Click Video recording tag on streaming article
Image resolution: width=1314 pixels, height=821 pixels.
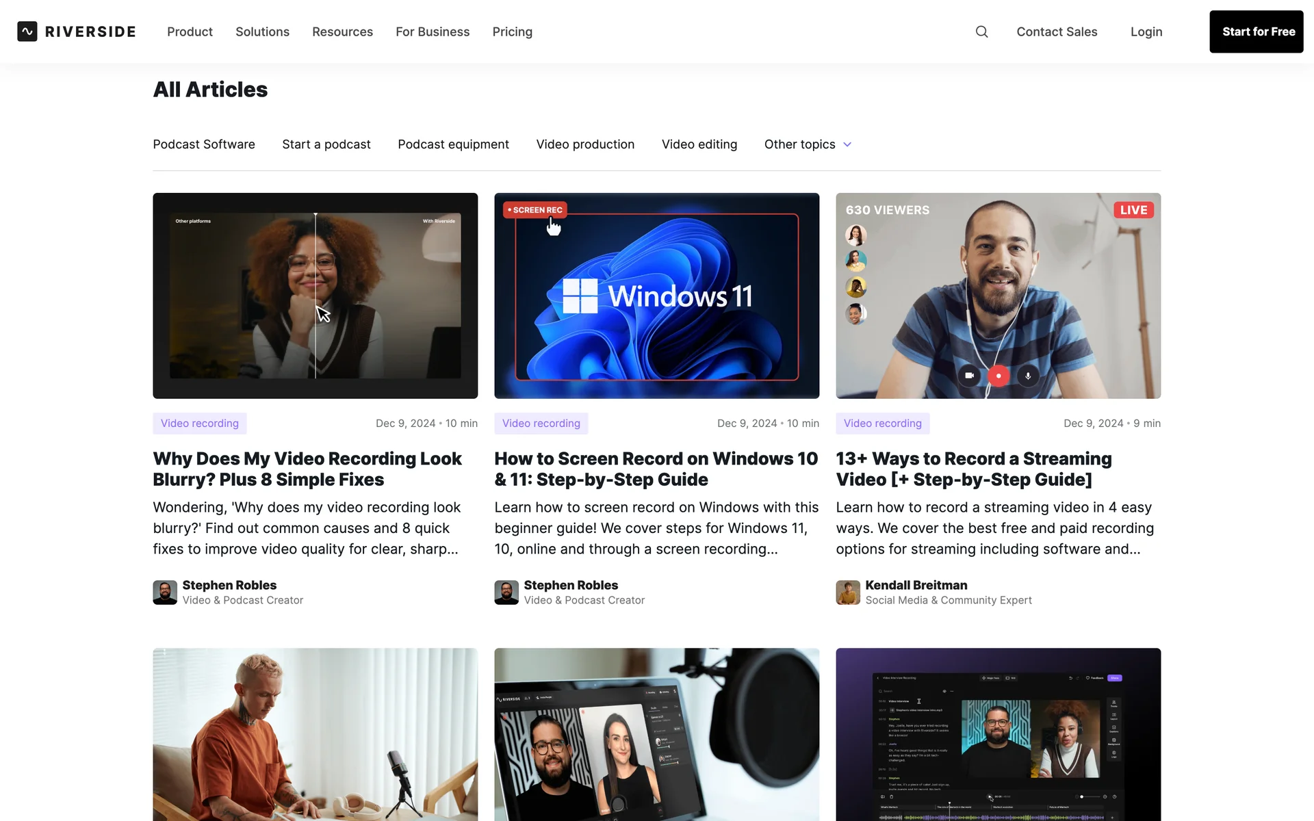click(882, 423)
